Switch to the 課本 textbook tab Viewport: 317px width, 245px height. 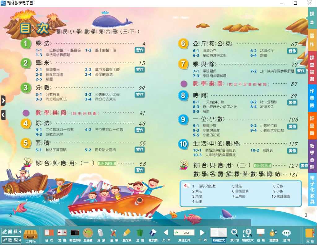(x=312, y=18)
